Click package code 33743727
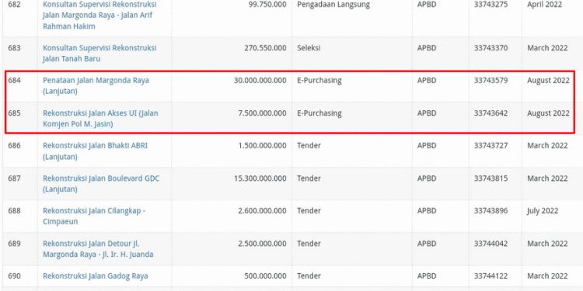The height and width of the screenshot is (291, 583). 490,146
